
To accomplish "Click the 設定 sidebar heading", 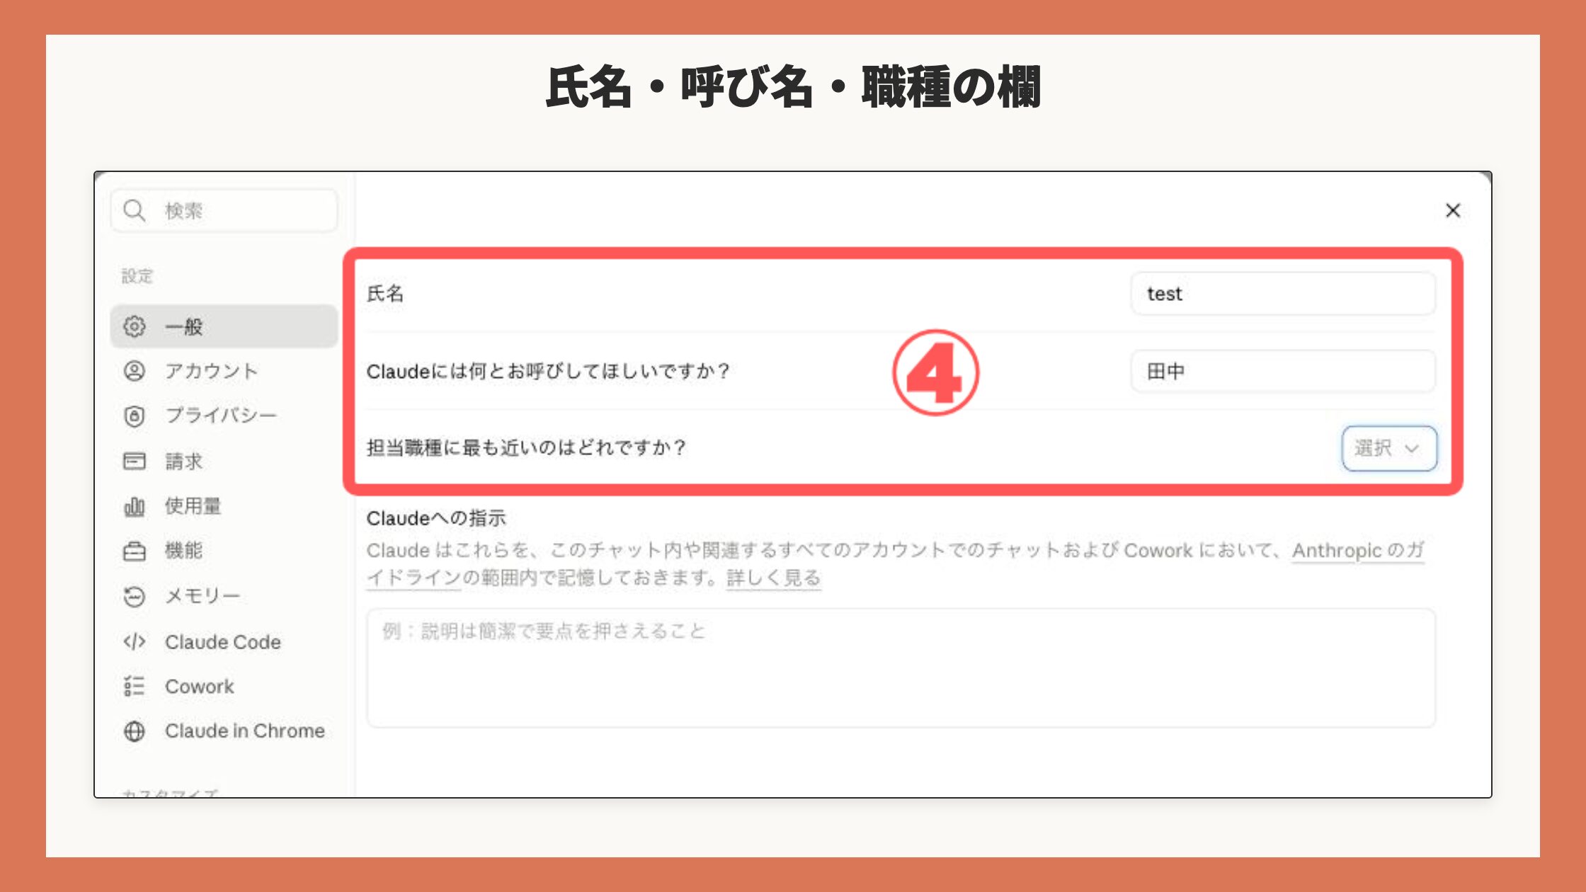I will [137, 276].
